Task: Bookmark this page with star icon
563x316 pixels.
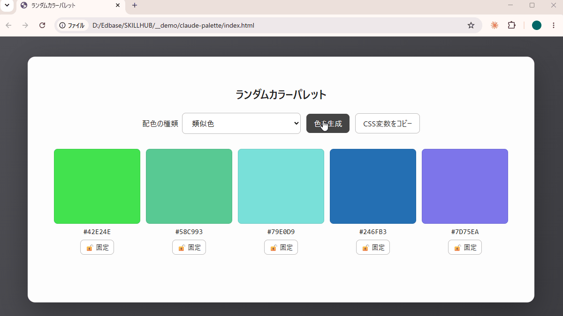Action: (471, 25)
